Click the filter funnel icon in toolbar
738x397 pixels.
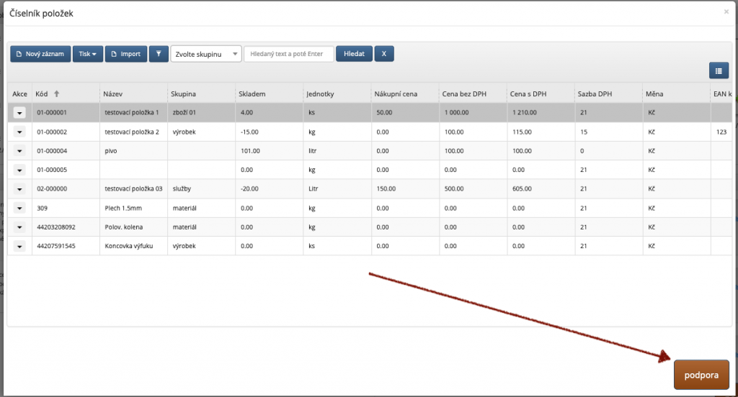point(159,54)
